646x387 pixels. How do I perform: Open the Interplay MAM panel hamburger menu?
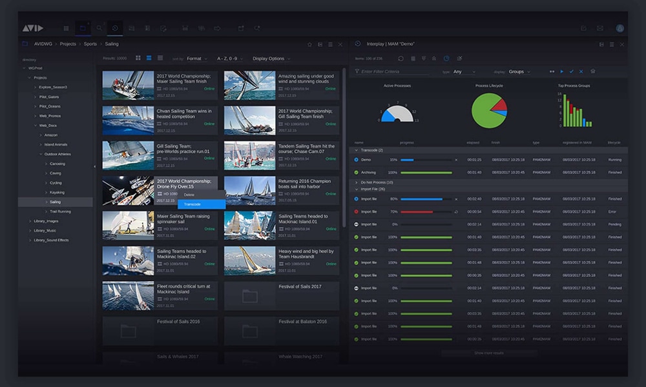coord(611,45)
